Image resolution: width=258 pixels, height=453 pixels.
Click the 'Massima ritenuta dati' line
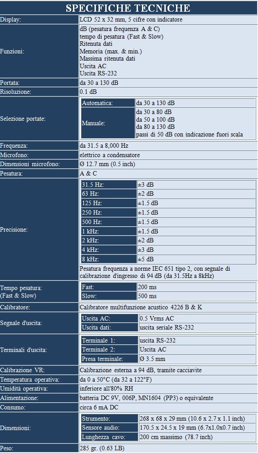pyautogui.click(x=107, y=59)
